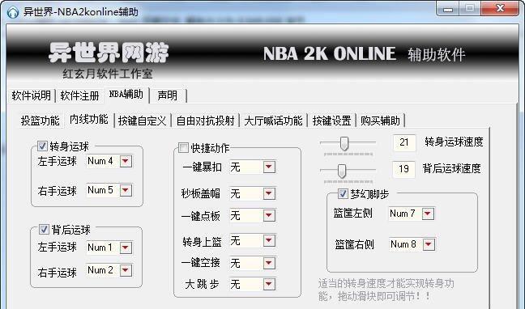Open 背后运球 左手运球 Num 1 dropdown
525x309 pixels.
126,248
